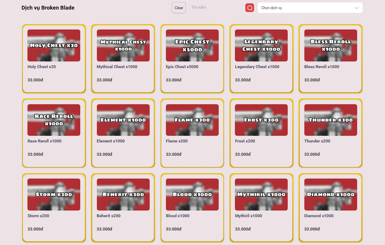
Task: Select the Beherit x200 title text
Action: 109,216
